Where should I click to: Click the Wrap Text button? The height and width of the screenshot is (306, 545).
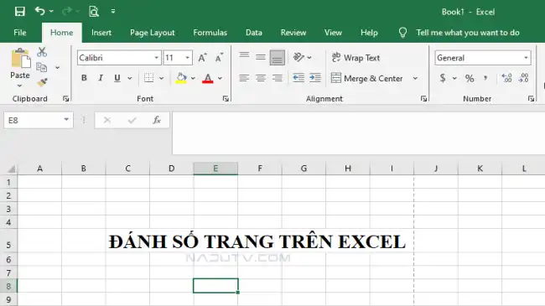(x=356, y=58)
